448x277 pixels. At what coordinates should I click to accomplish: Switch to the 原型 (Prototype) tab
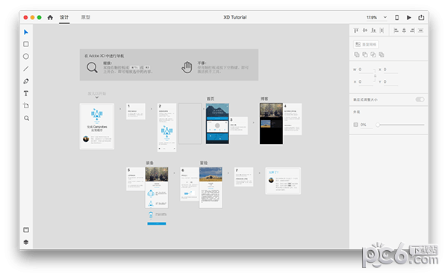click(x=85, y=17)
